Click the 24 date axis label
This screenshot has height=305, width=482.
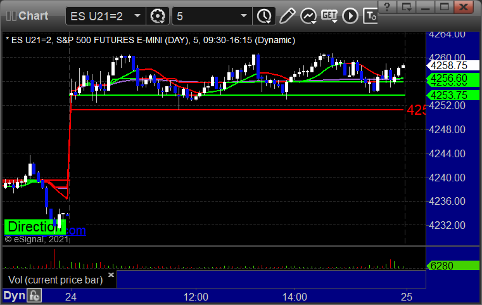pyautogui.click(x=71, y=297)
